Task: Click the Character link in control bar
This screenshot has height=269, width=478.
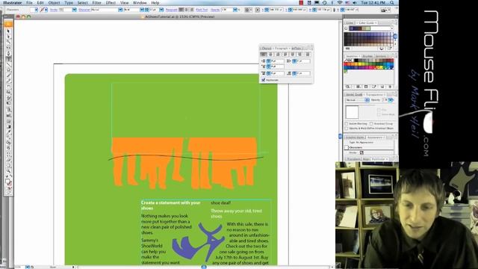Action: [x=84, y=10]
